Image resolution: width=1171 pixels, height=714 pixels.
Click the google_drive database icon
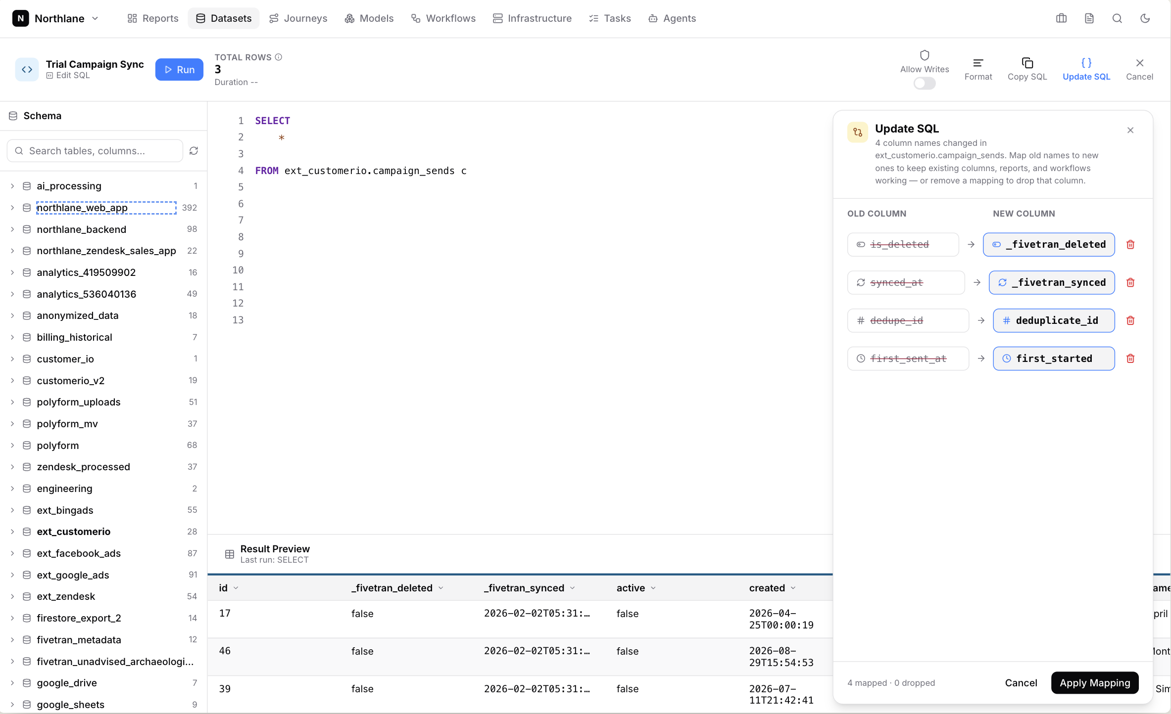27,683
